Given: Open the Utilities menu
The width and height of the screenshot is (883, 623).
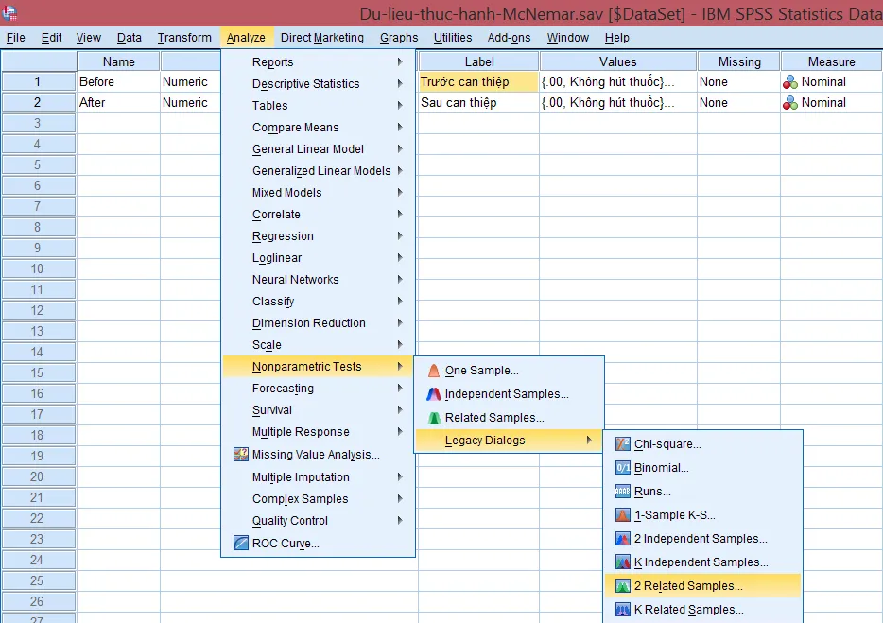Looking at the screenshot, I should [451, 38].
